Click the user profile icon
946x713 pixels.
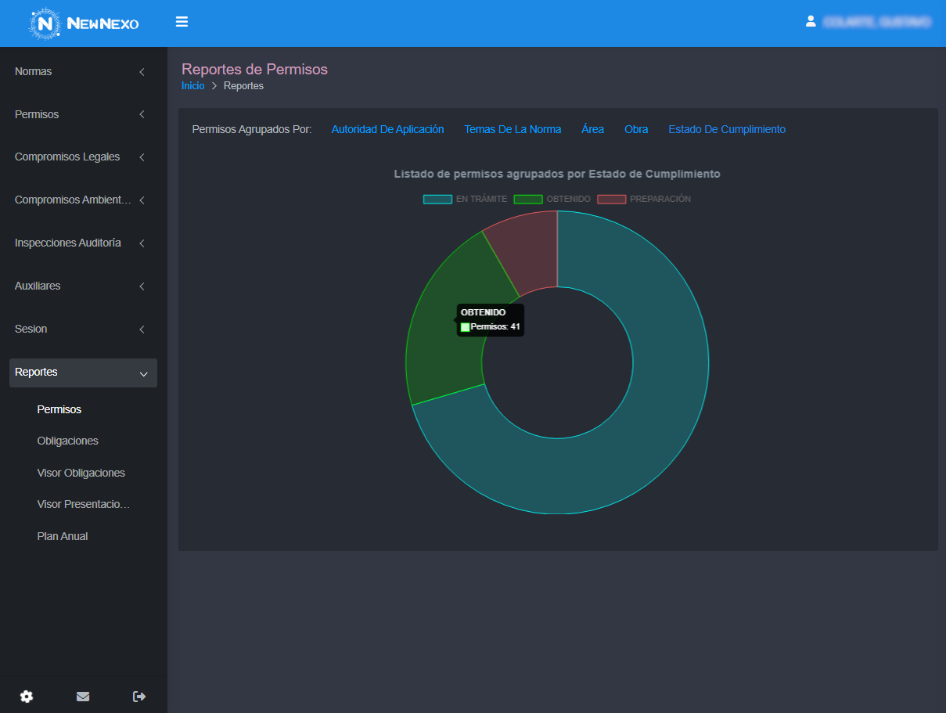pyautogui.click(x=811, y=22)
